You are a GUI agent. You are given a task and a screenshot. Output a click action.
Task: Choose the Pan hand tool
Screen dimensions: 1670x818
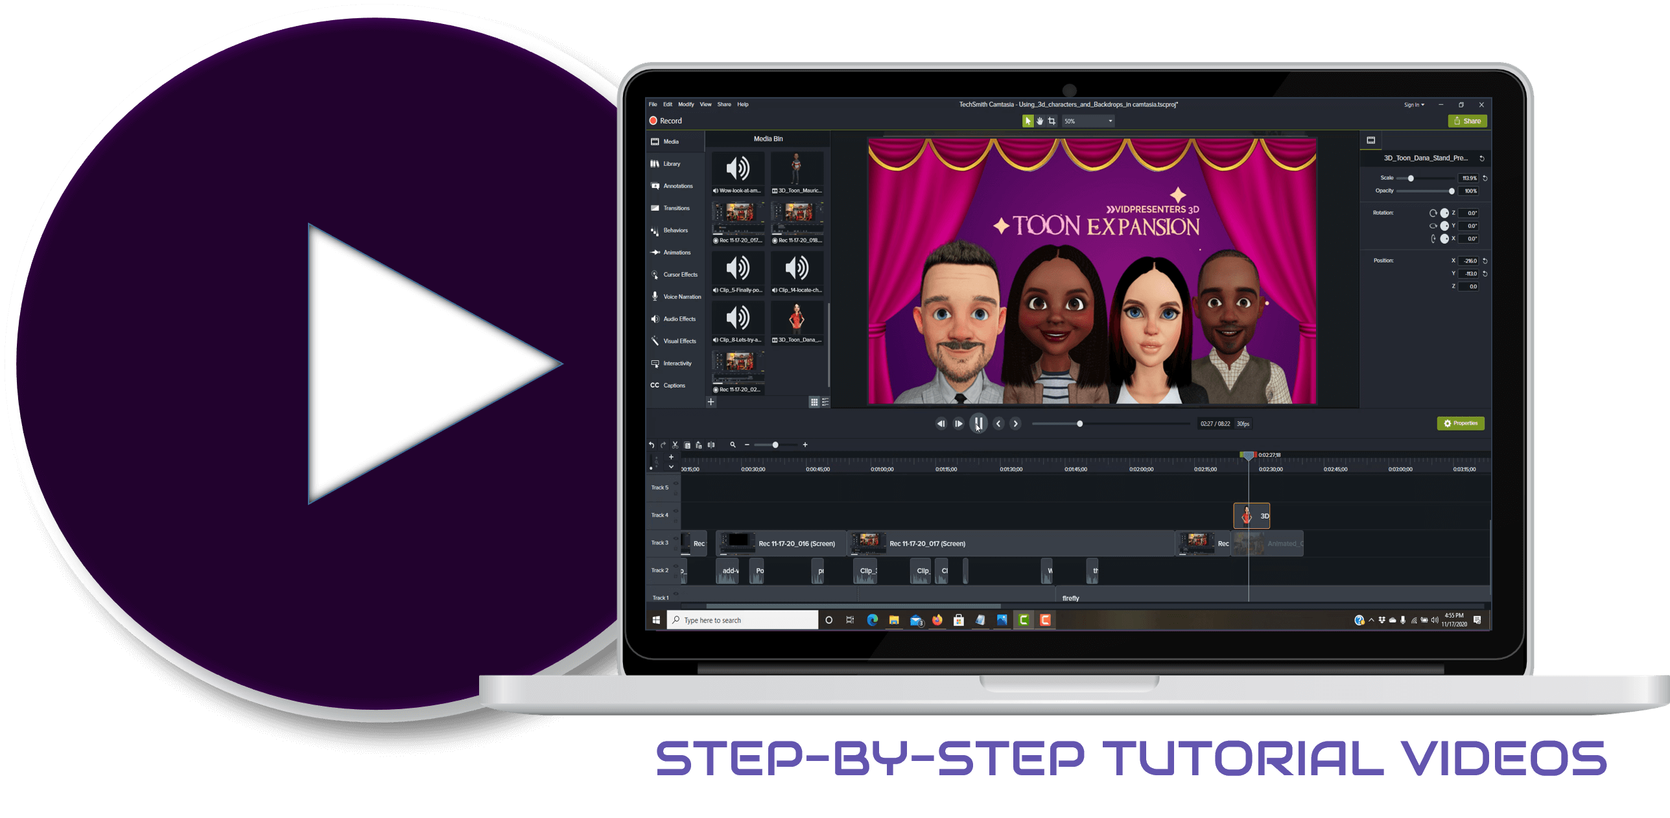(1040, 121)
